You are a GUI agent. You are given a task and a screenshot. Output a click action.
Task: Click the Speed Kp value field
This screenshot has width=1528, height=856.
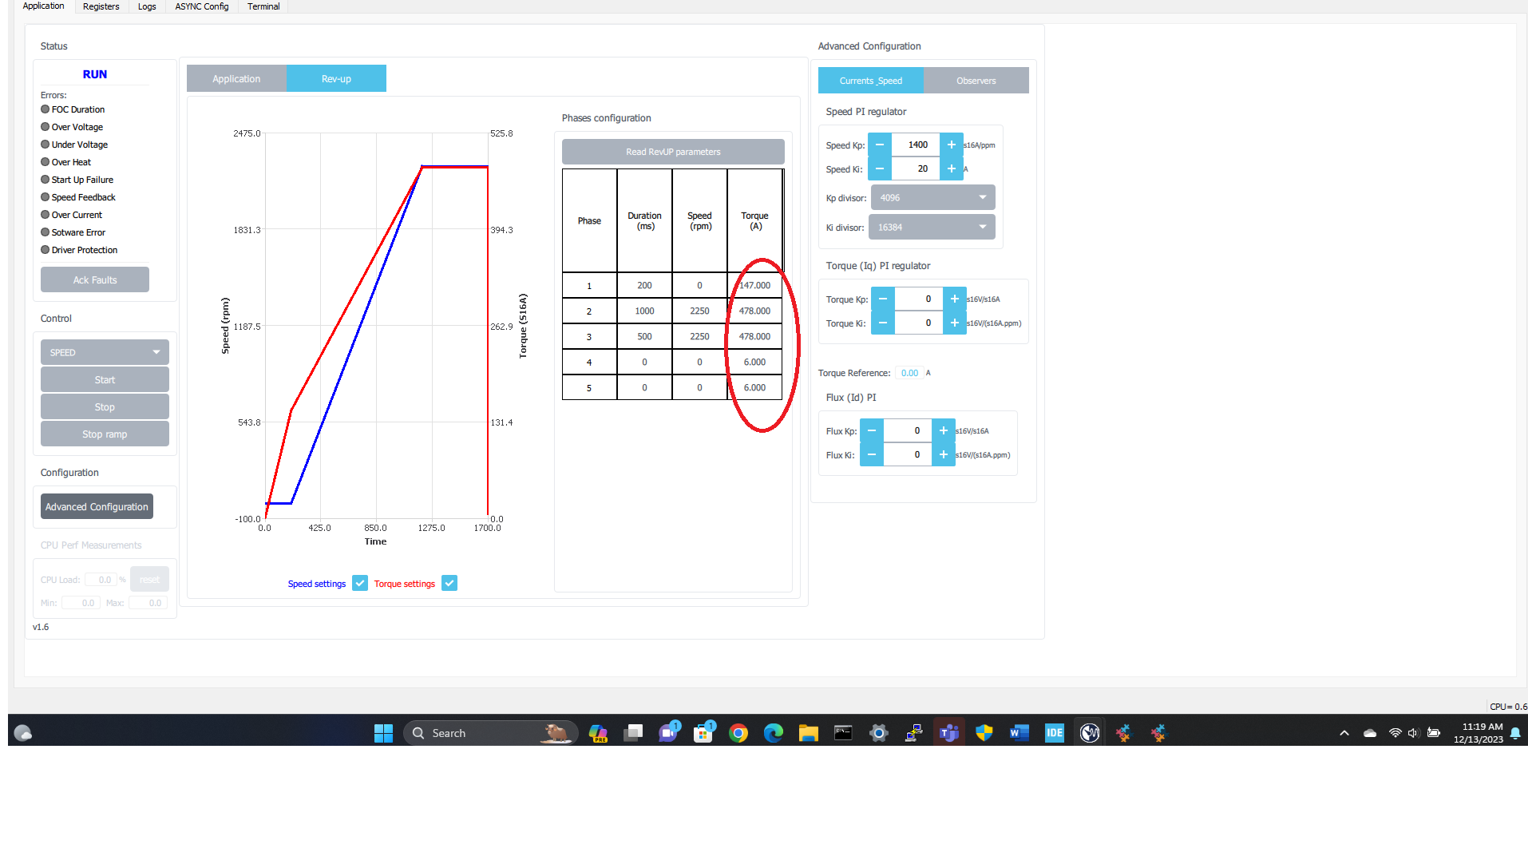(x=916, y=145)
